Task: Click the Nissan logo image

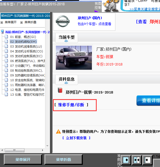Action: point(63,21)
